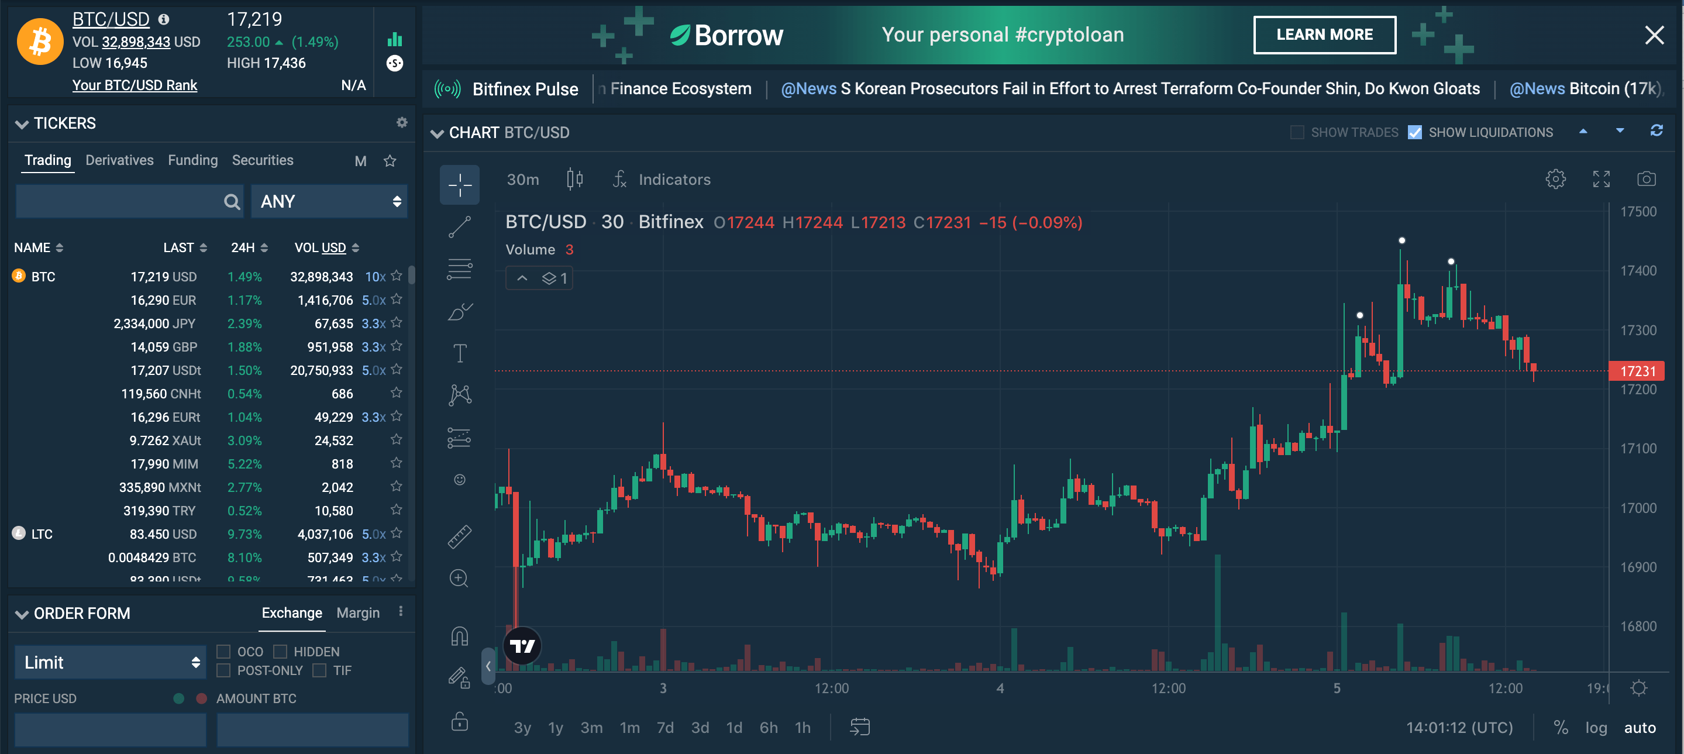The image size is (1684, 754).
Task: Expand the Order Form panel
Action: (x=20, y=614)
